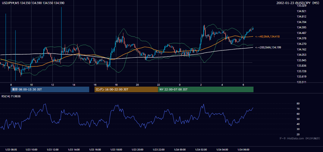Click hour label 16 under price chart

(95, 85)
